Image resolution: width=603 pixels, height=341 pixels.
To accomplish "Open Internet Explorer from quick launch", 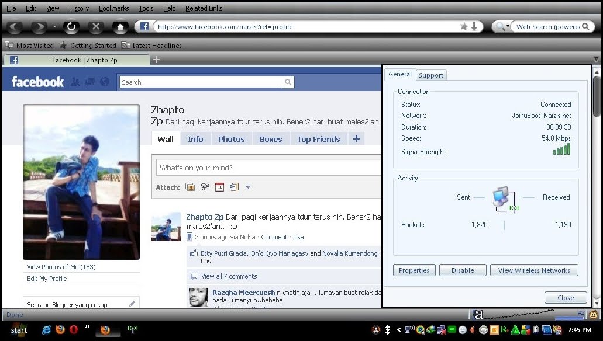I will coord(47,330).
